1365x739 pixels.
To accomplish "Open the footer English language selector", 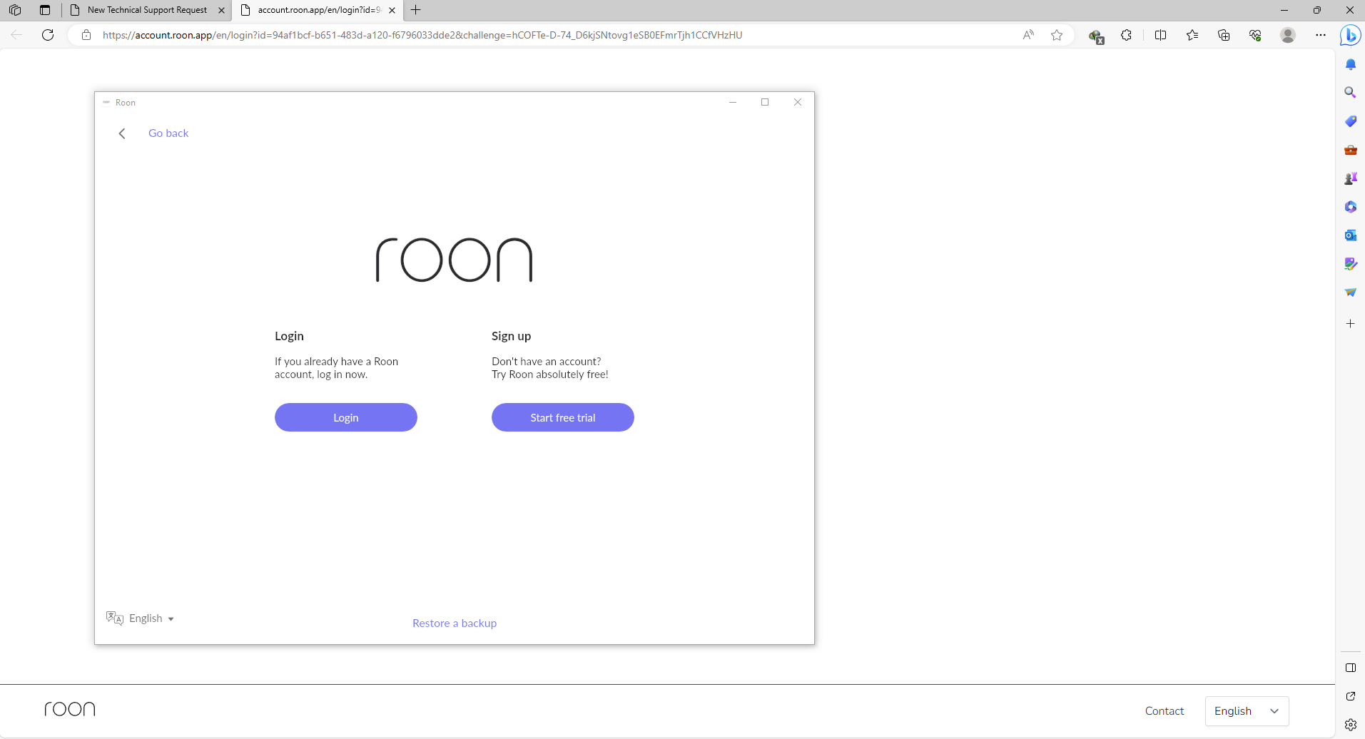I will pos(1246,710).
